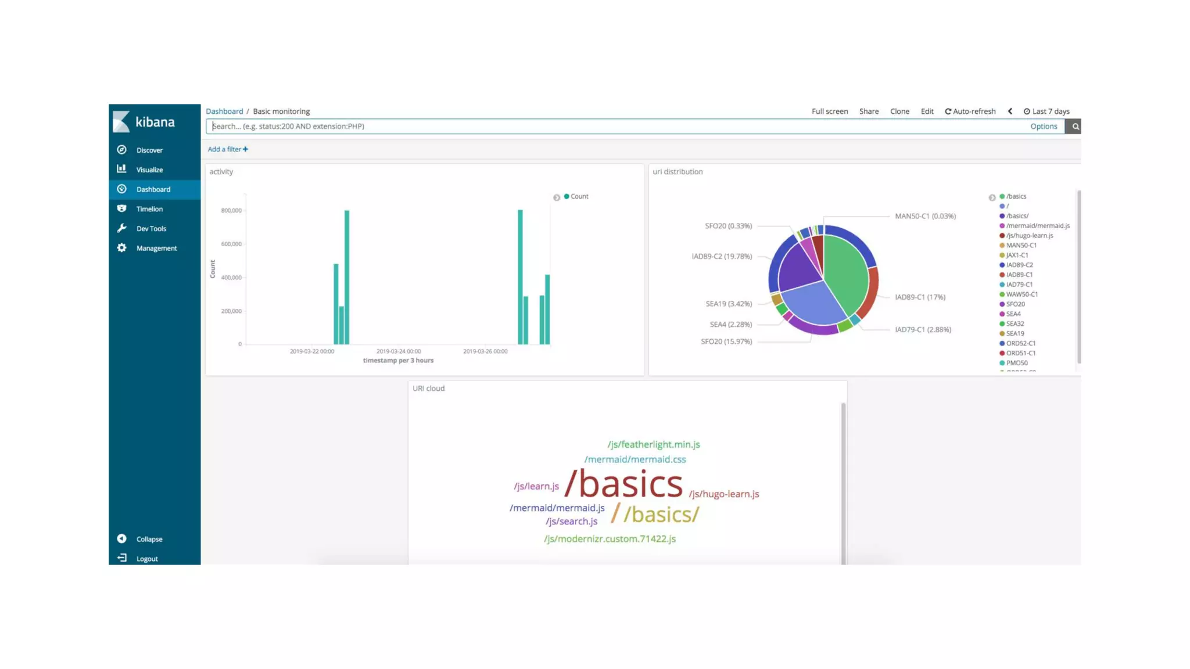1190x669 pixels.
Task: Open Visualize bar chart icon
Action: pos(121,169)
